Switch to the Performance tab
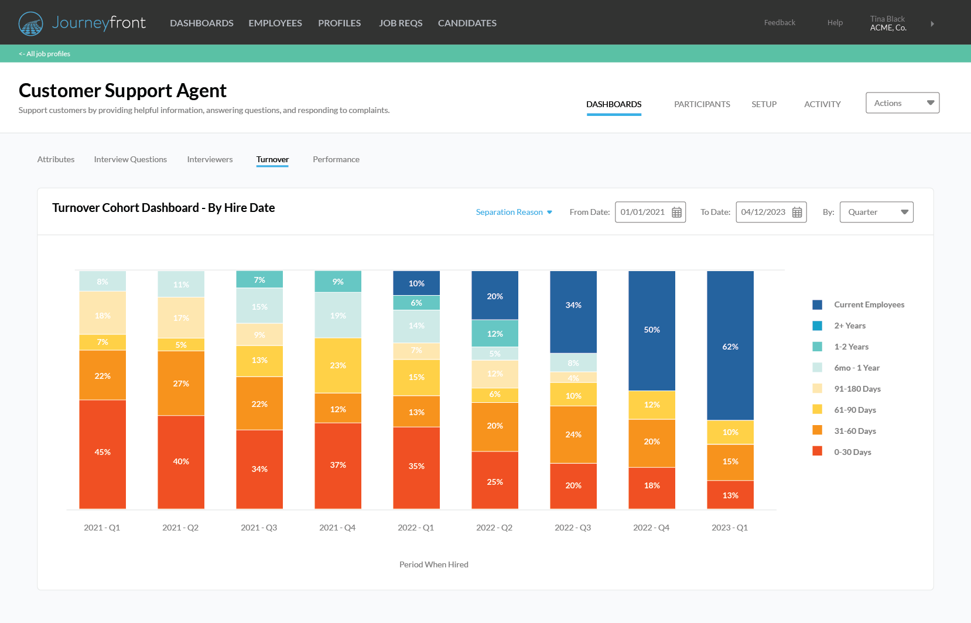Viewport: 971px width, 623px height. [x=336, y=159]
